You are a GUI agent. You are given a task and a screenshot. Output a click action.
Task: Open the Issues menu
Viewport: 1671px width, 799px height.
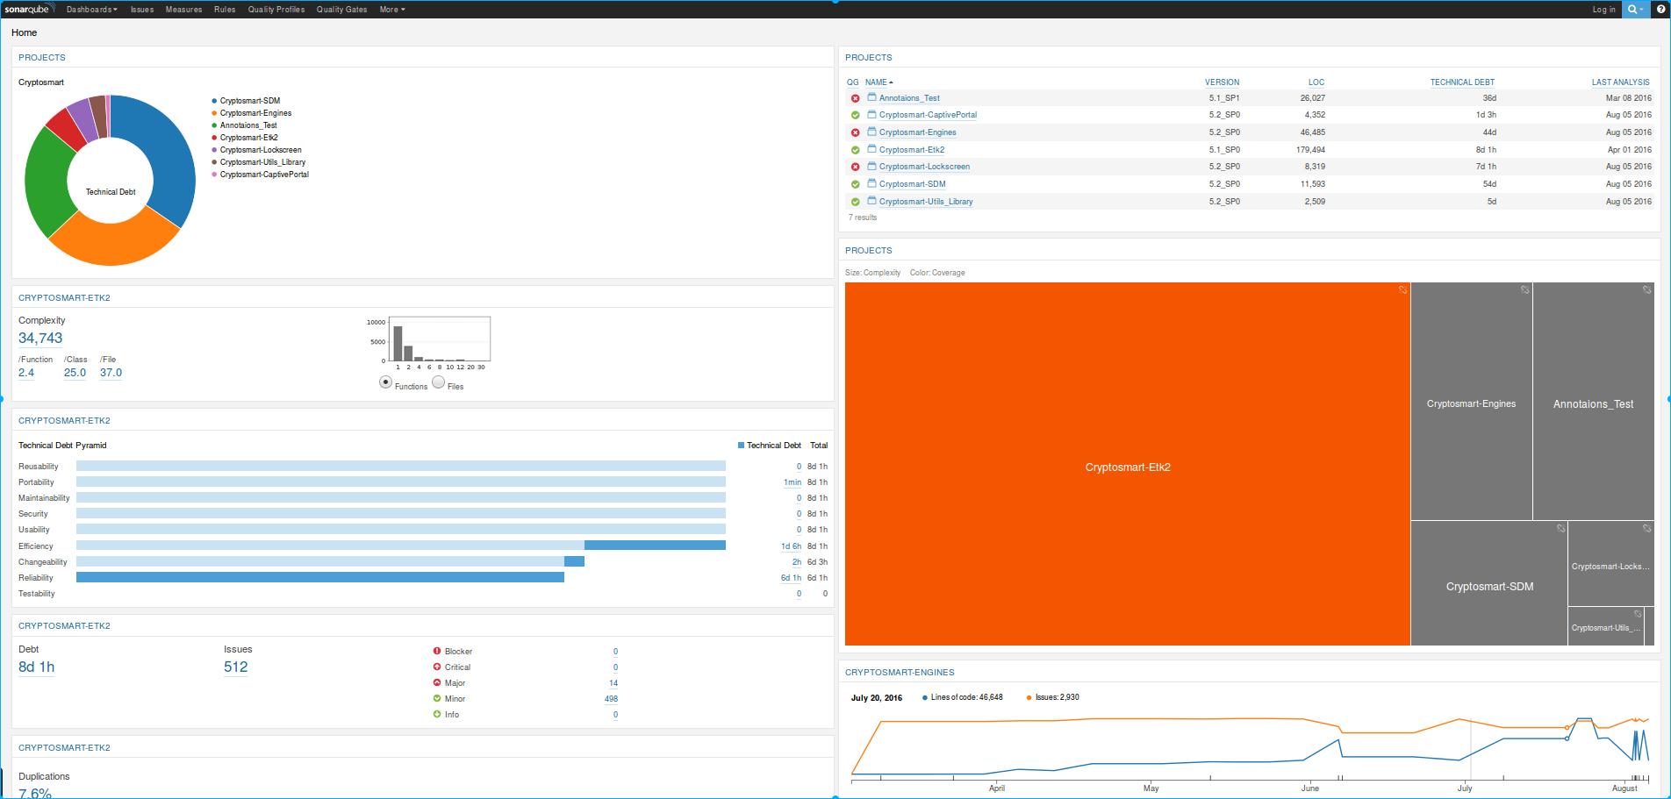tap(142, 10)
